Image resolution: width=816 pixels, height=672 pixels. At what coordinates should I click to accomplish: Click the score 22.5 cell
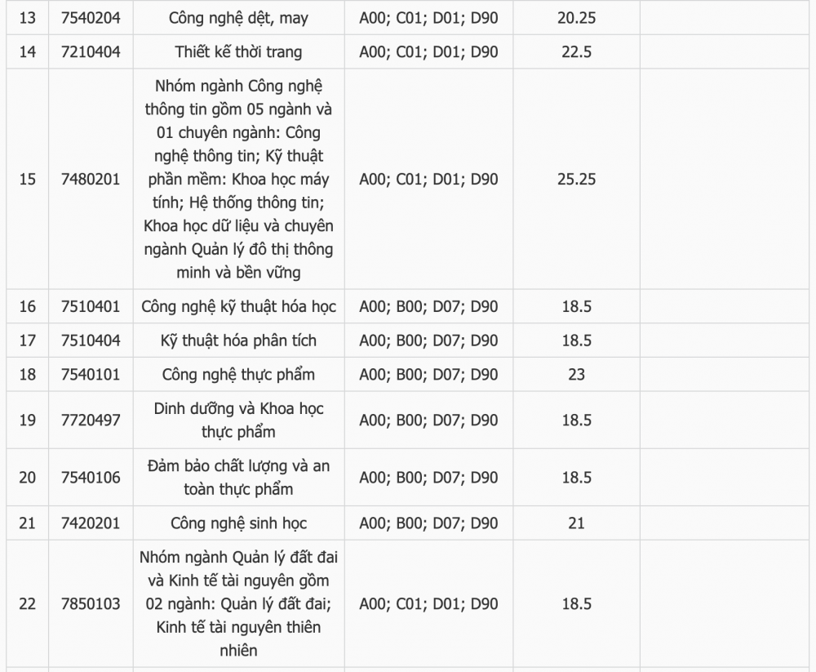576,52
